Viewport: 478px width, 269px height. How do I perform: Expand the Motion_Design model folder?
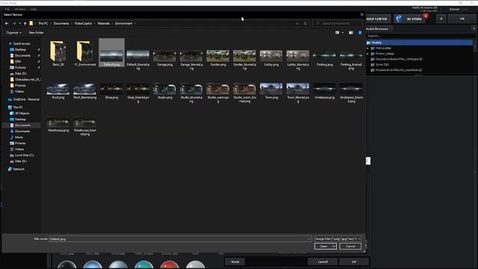[367, 54]
